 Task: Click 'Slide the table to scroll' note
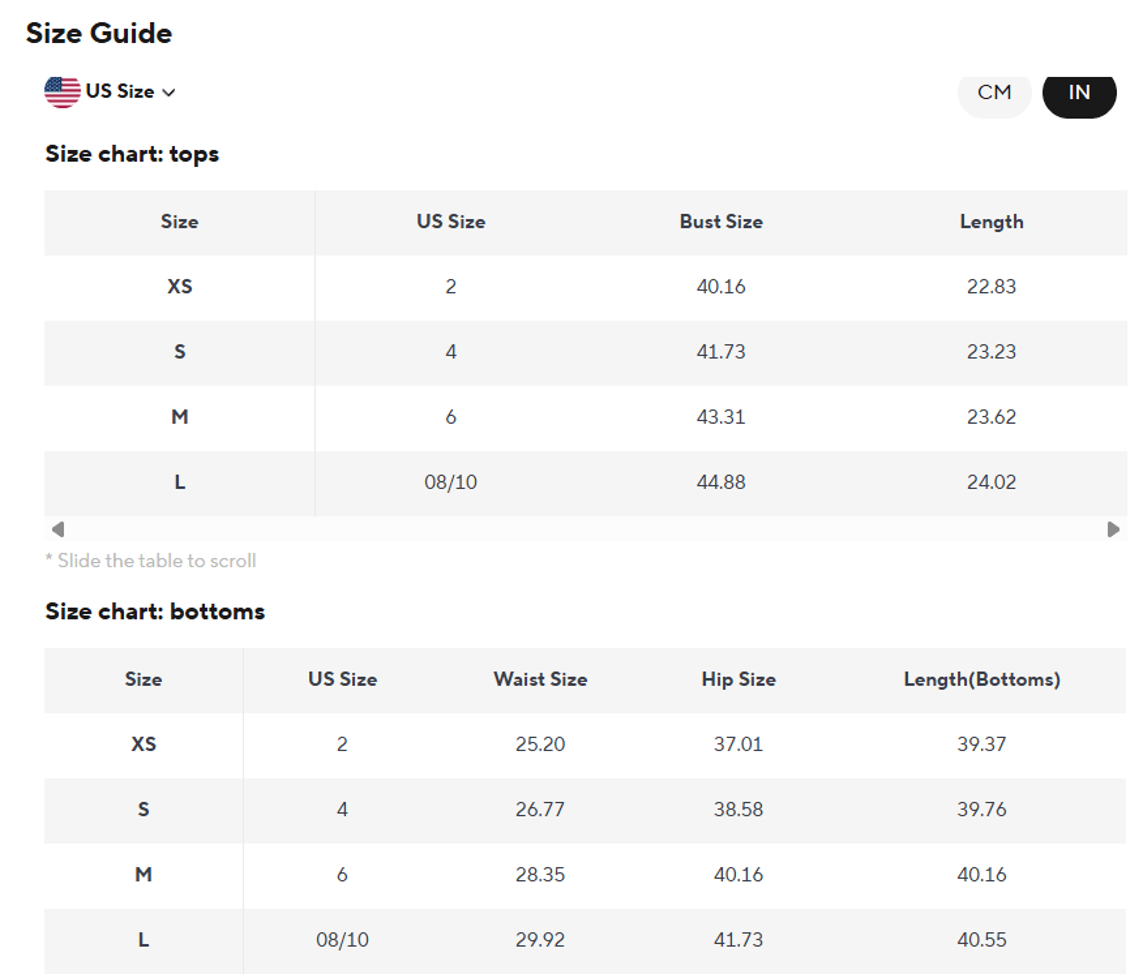point(151,560)
